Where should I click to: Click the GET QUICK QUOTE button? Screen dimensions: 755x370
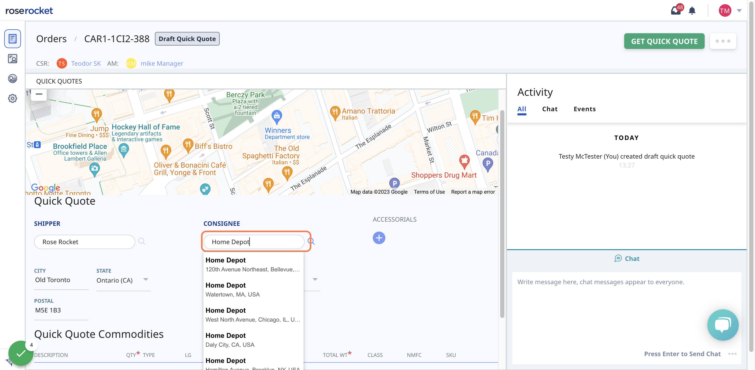coord(664,41)
